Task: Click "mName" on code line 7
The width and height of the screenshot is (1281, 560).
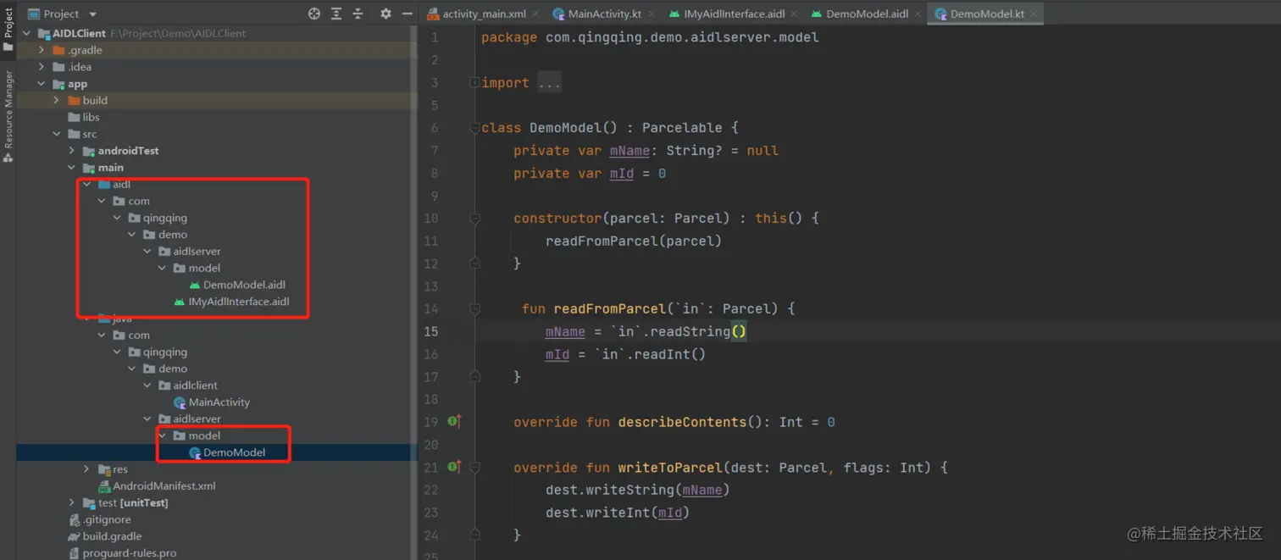Action: click(x=629, y=151)
